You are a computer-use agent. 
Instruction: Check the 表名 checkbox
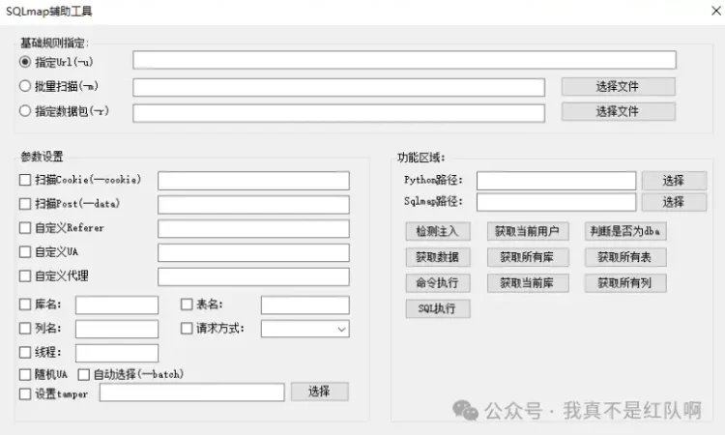coord(187,304)
